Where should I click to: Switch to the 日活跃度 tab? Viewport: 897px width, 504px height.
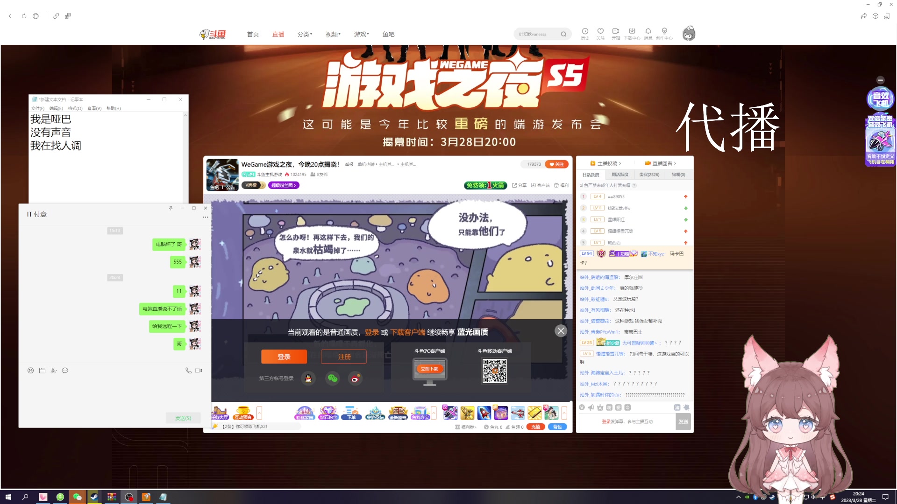591,175
